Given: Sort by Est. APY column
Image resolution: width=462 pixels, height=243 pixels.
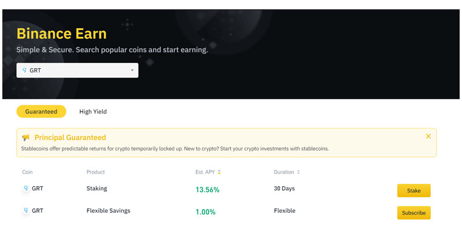Looking at the screenshot, I should [219, 172].
